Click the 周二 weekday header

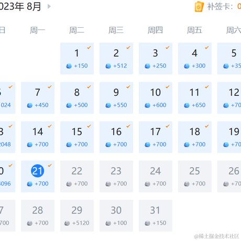[77, 30]
